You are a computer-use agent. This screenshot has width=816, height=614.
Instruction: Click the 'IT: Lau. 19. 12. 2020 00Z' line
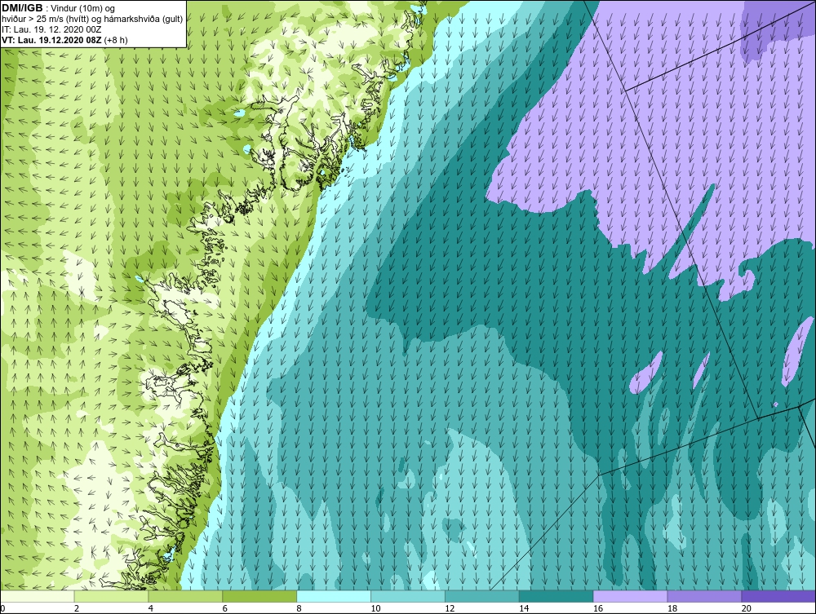(x=51, y=29)
